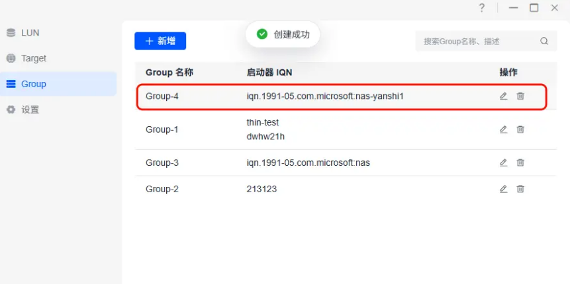Focus the Group name search field

477,41
